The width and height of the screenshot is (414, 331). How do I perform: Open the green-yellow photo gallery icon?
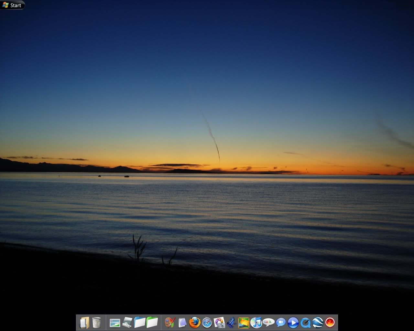244,323
